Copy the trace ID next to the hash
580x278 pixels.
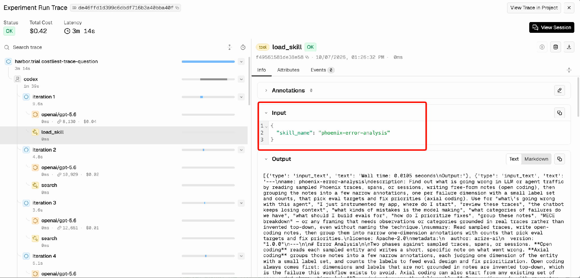[177, 8]
